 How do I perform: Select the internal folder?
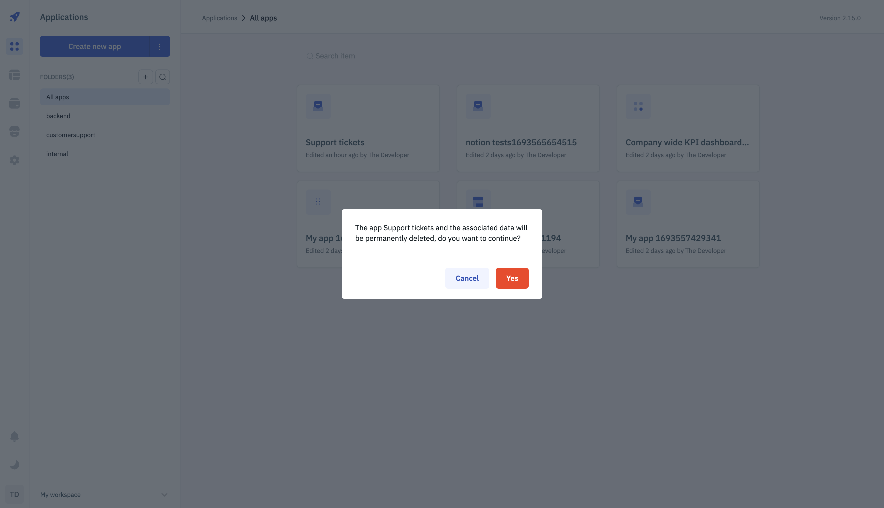pos(57,154)
